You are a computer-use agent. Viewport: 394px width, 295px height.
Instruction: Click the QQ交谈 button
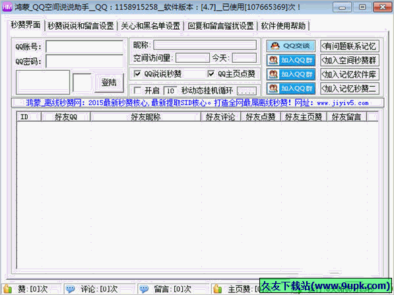291,46
